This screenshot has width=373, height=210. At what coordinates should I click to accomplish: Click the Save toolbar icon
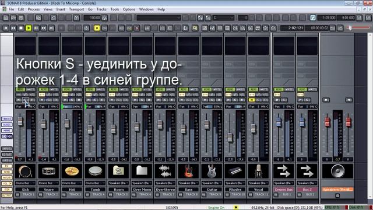point(21,18)
